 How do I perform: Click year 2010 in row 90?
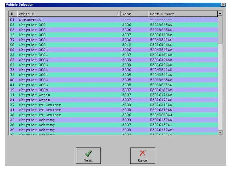tap(127, 45)
